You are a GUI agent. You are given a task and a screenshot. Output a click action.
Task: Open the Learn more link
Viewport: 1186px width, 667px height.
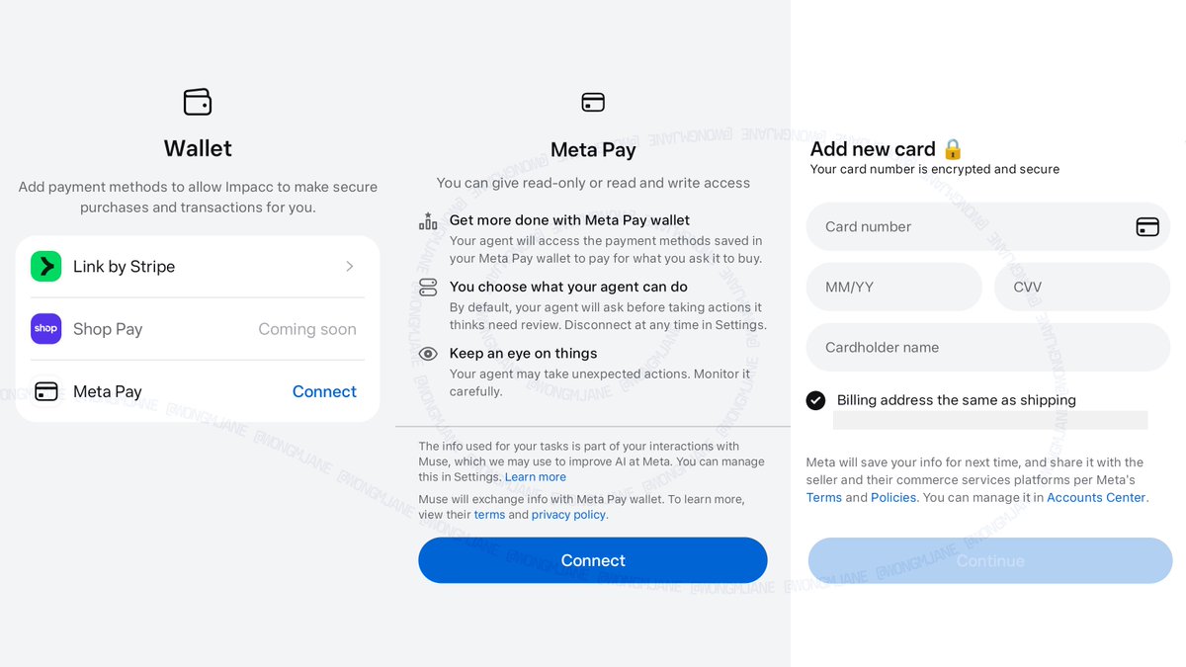tap(536, 477)
